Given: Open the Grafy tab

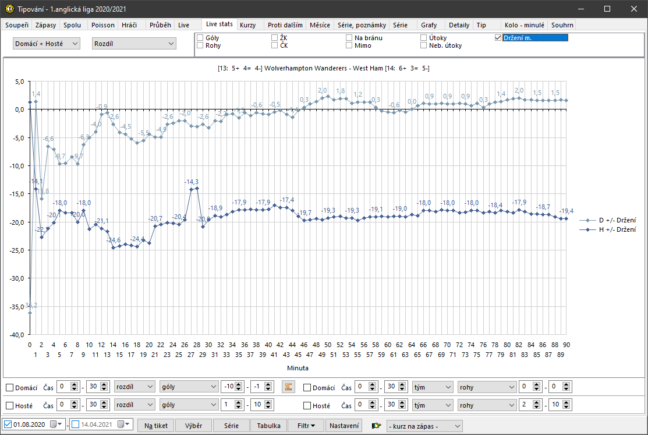Looking at the screenshot, I should pos(429,25).
